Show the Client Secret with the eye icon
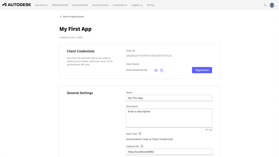The height and width of the screenshot is (157, 279). tap(156, 70)
